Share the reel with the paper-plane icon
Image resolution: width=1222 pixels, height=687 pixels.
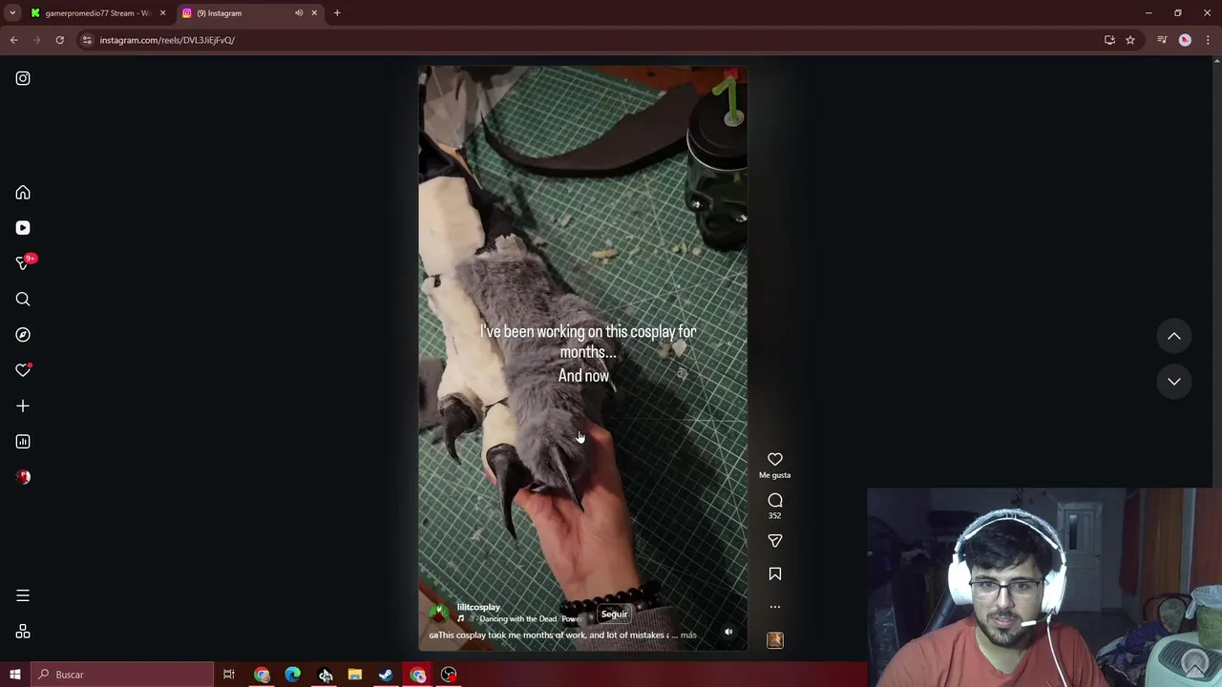click(x=775, y=541)
